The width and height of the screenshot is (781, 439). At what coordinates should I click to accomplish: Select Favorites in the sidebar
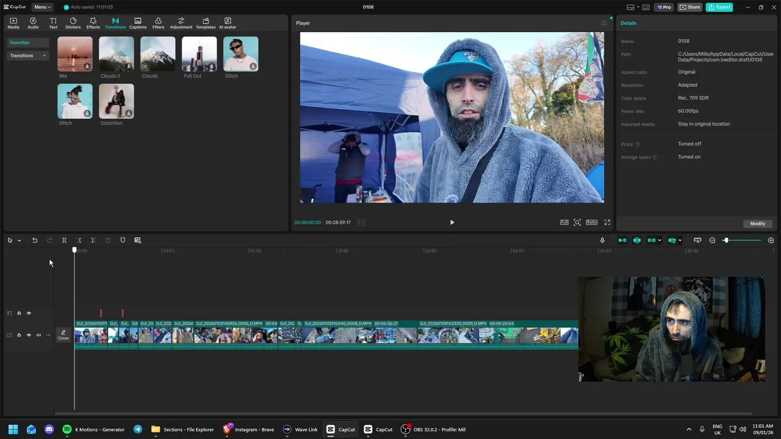(x=27, y=43)
